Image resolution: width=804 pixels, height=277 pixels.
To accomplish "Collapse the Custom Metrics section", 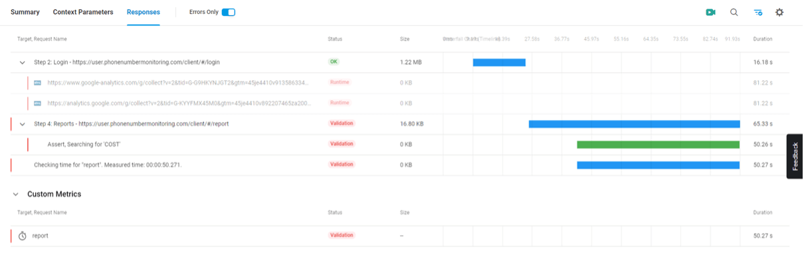I will tap(15, 194).
